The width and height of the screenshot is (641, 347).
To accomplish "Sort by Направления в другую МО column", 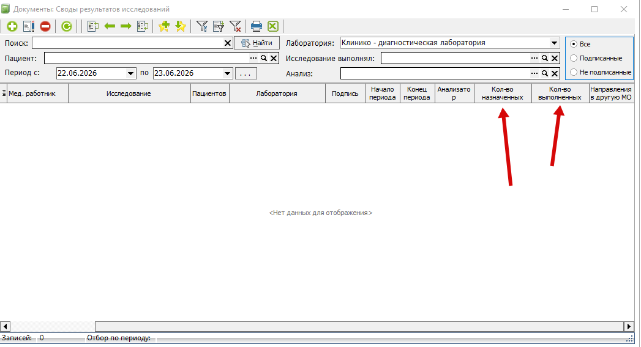I will point(611,93).
